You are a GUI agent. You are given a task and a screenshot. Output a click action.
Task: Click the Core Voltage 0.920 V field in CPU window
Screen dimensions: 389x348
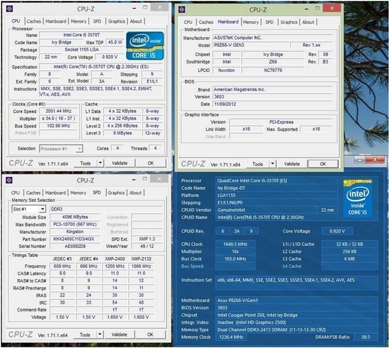click(x=109, y=57)
